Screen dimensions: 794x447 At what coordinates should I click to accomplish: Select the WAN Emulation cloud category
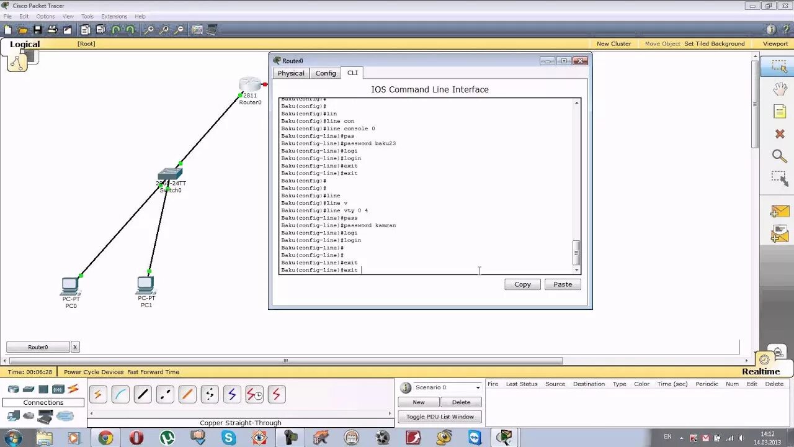tap(29, 416)
